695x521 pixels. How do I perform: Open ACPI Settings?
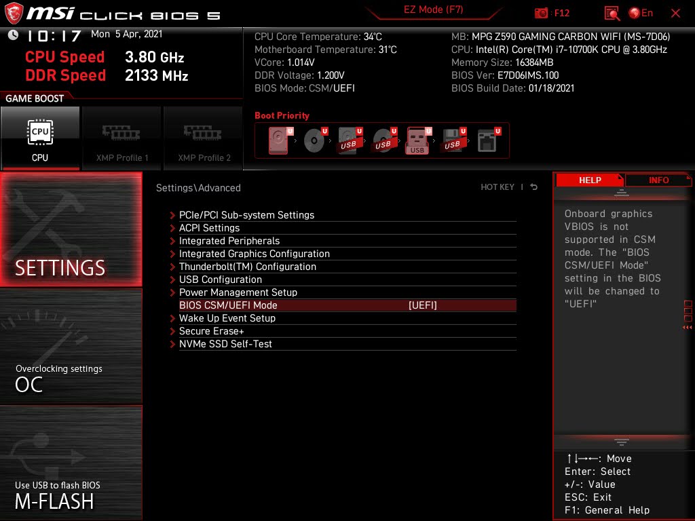(x=347, y=228)
